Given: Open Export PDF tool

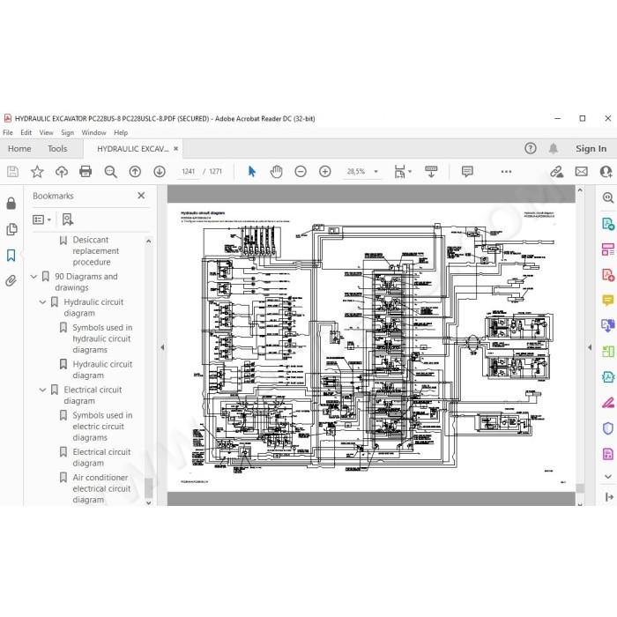Looking at the screenshot, I should [608, 224].
